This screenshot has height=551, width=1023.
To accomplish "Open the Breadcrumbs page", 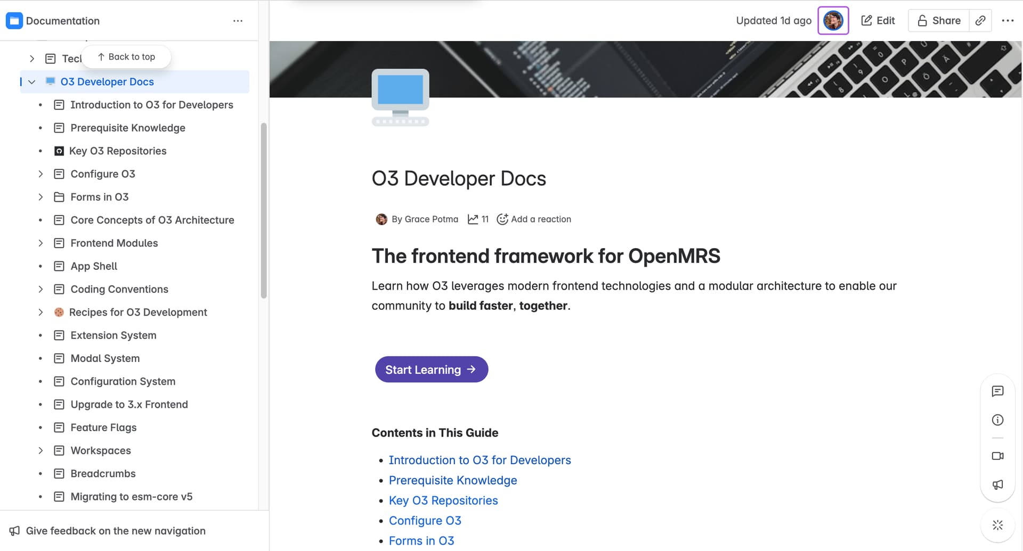I will [x=103, y=474].
